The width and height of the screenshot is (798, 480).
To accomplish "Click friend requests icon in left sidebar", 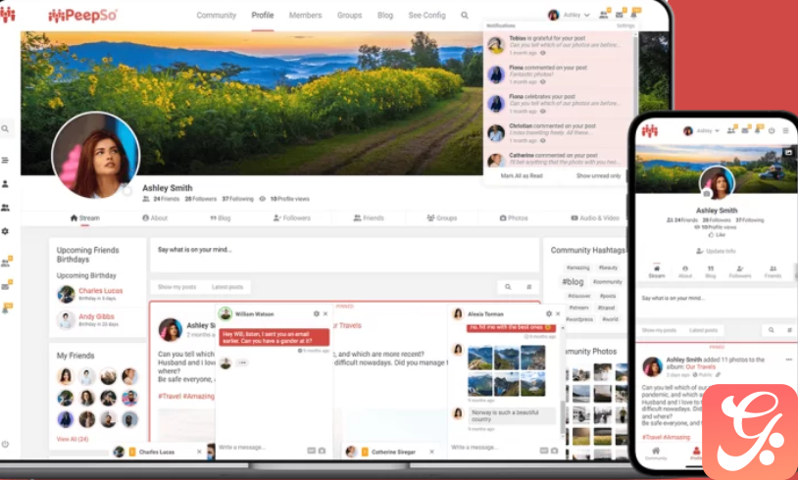I will [6, 263].
